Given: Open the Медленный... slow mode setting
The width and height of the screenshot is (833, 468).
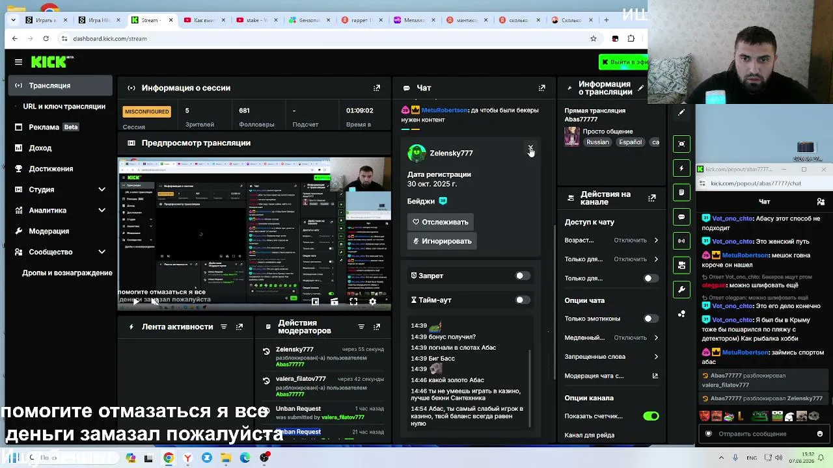Looking at the screenshot, I should click(x=612, y=337).
